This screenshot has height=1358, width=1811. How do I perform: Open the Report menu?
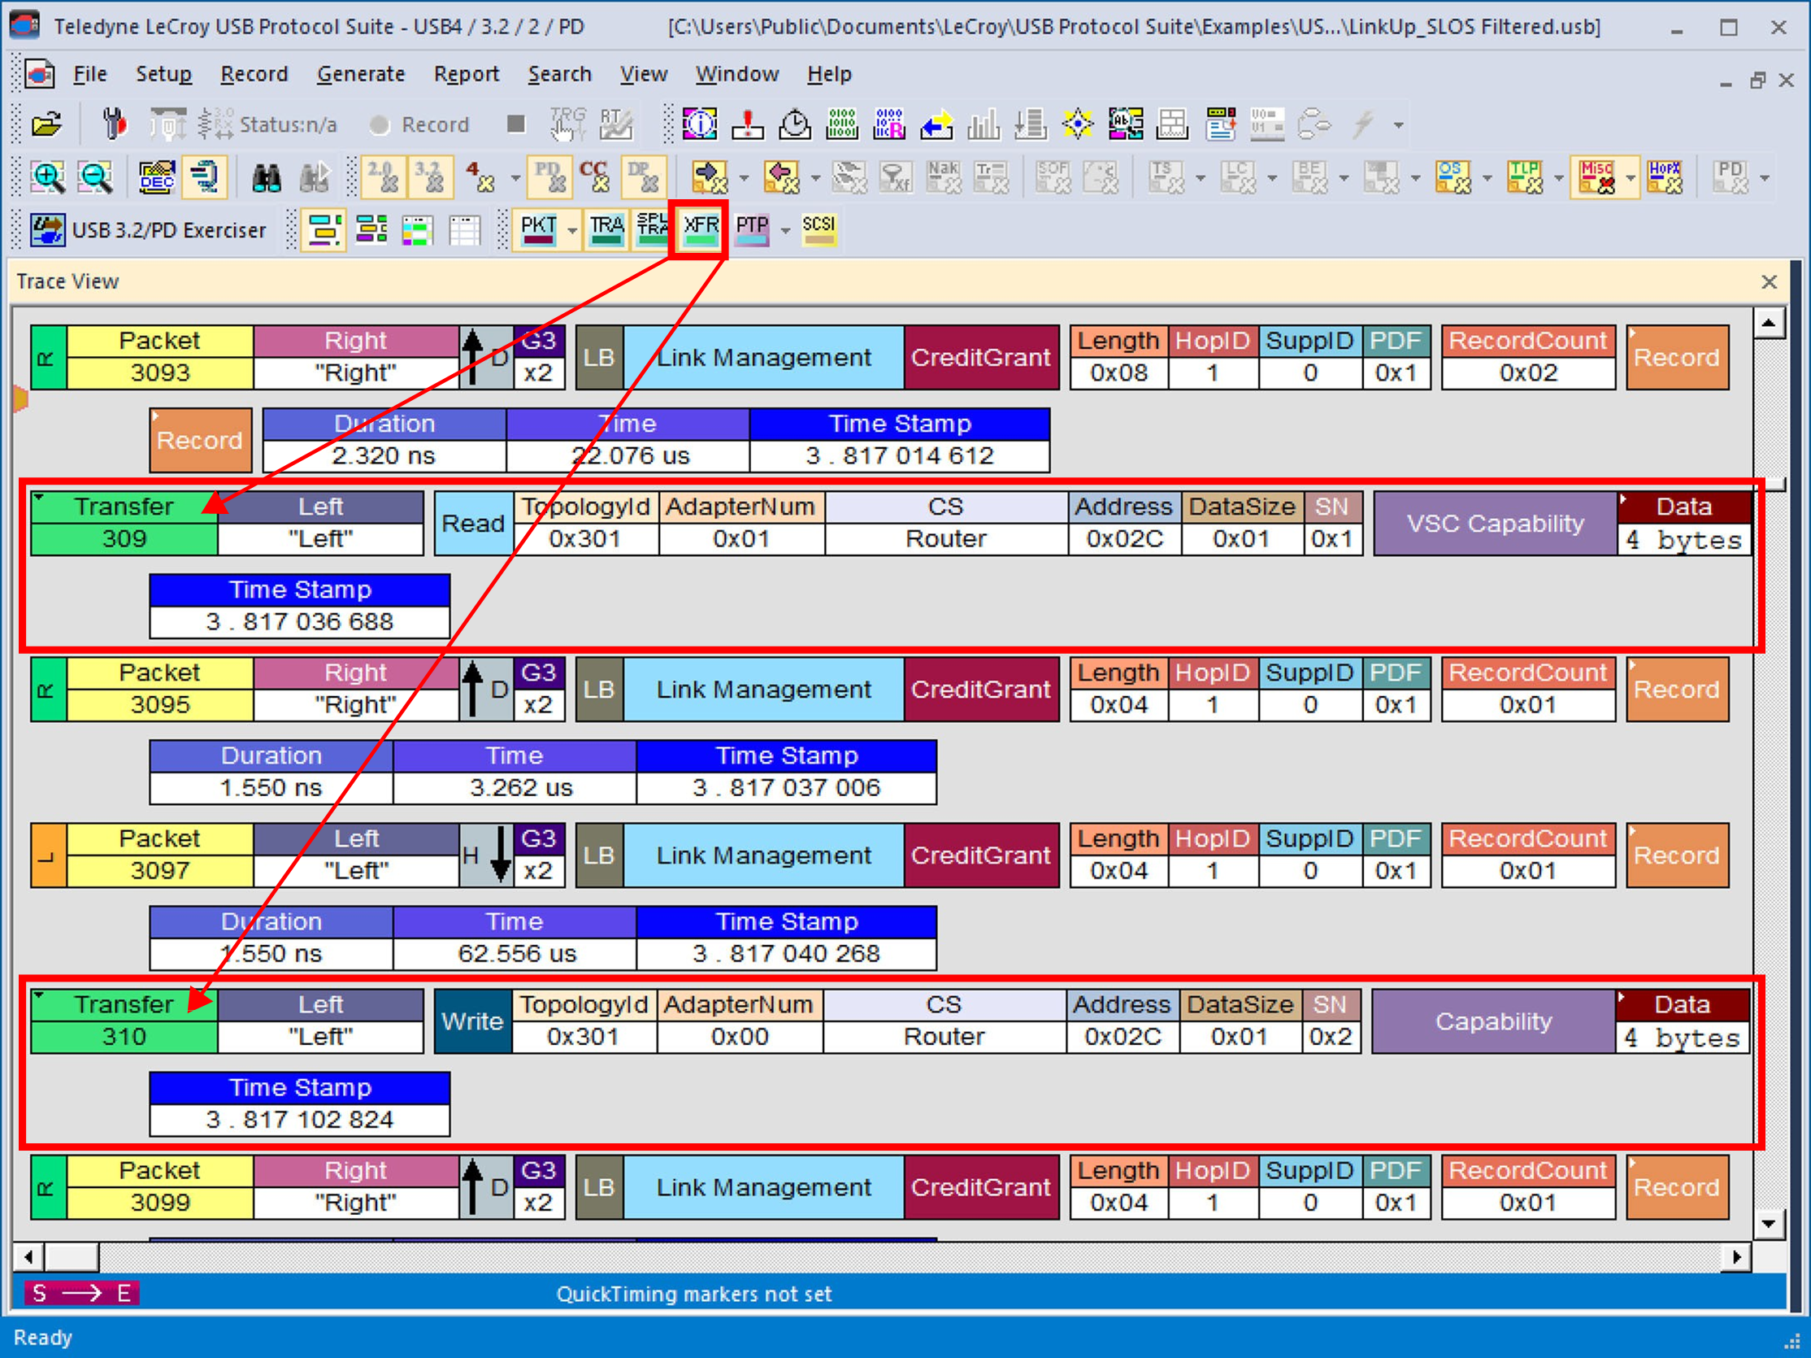(x=466, y=74)
